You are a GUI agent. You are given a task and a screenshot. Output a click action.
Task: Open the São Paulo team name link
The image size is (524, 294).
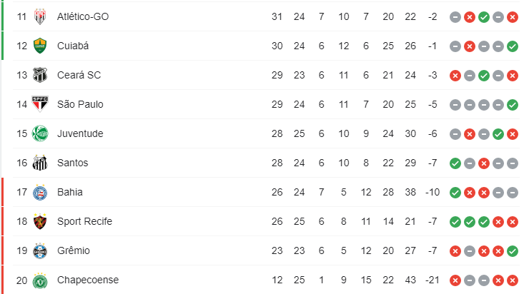(x=80, y=104)
